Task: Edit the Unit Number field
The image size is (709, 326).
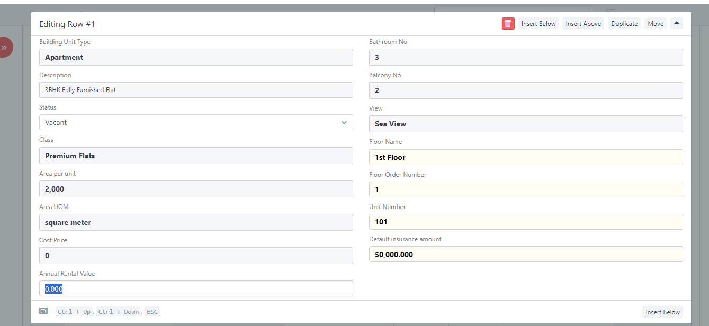Action: tap(526, 222)
